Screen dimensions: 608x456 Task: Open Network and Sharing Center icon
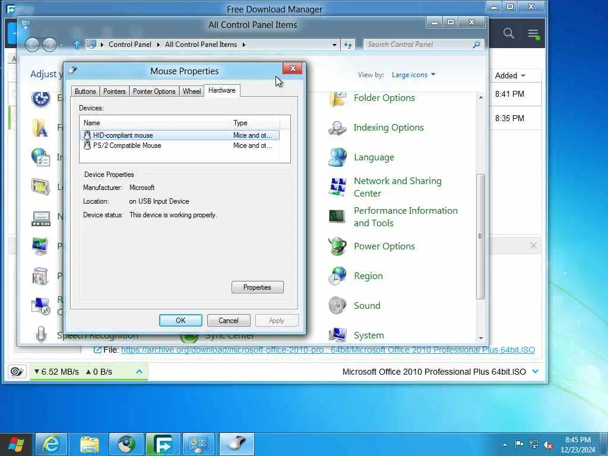(x=337, y=187)
